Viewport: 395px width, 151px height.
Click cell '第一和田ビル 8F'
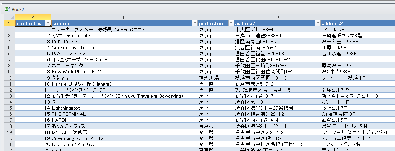tap(358, 41)
